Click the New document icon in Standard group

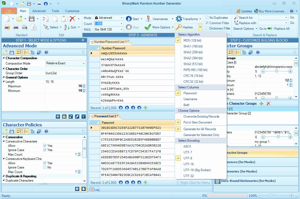pyautogui.click(x=7, y=19)
